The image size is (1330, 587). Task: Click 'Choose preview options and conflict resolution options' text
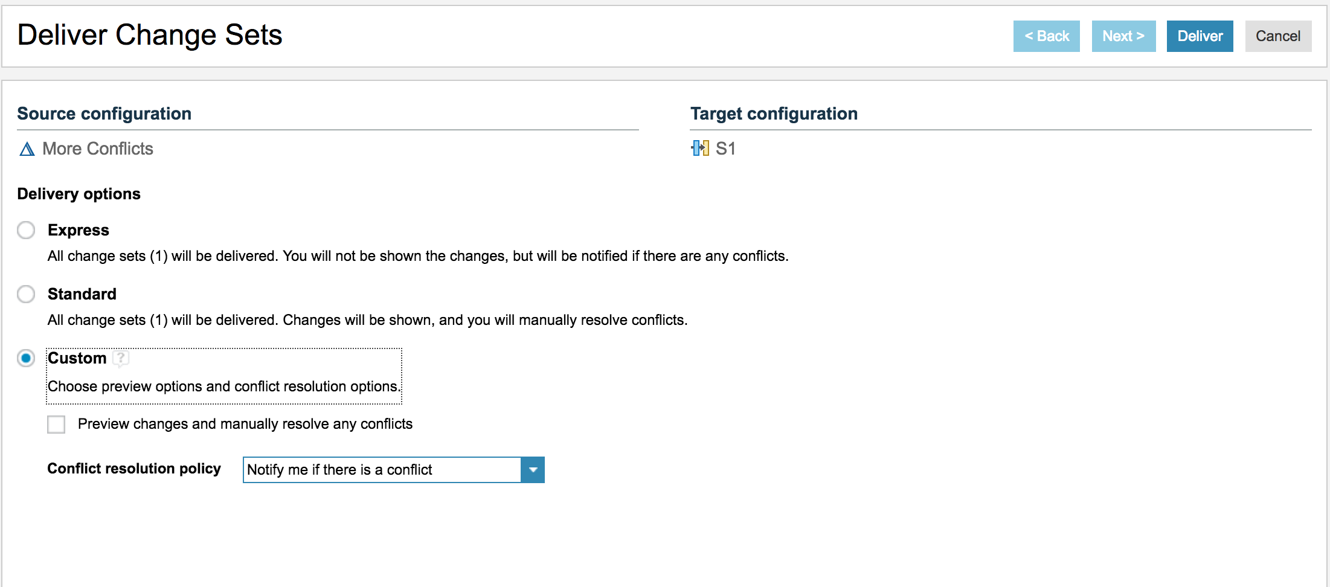223,387
